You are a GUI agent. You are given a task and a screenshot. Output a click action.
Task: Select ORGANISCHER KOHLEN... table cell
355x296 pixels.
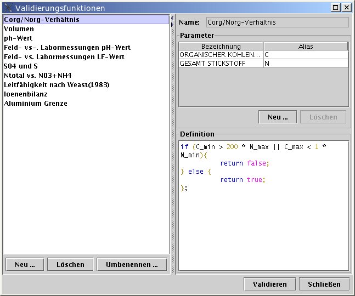pyautogui.click(x=221, y=54)
